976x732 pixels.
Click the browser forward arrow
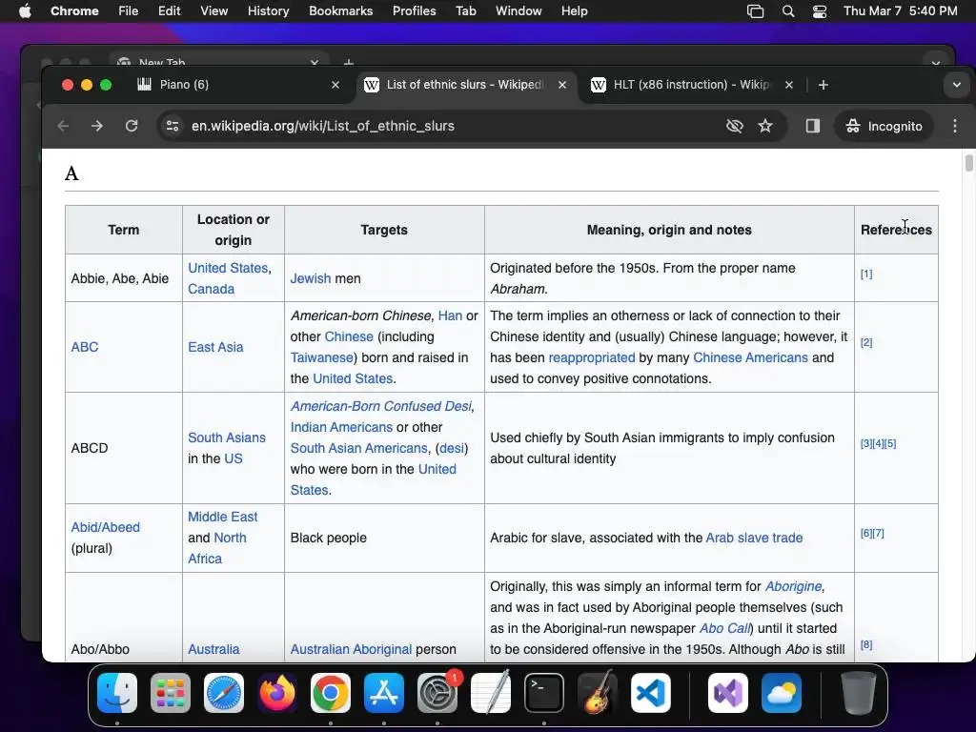[97, 126]
